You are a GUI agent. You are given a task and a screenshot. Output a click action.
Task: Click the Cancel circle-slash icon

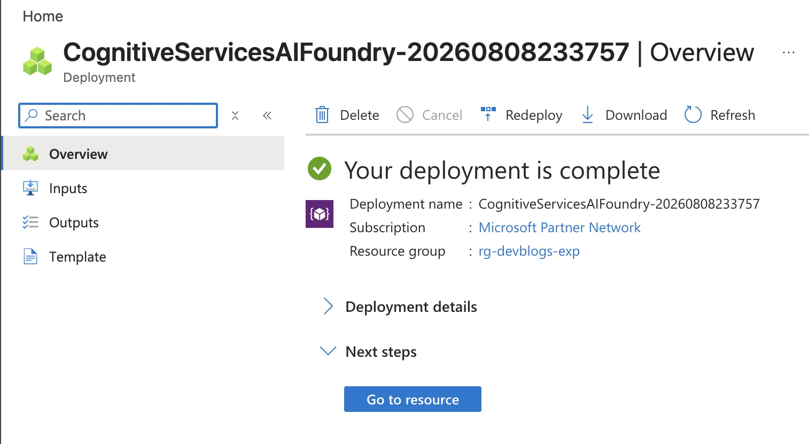pyautogui.click(x=405, y=114)
